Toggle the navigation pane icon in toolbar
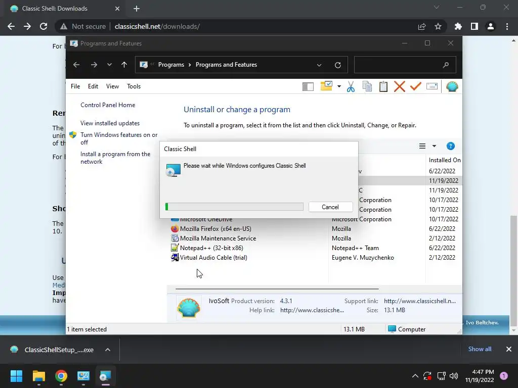 pyautogui.click(x=308, y=86)
